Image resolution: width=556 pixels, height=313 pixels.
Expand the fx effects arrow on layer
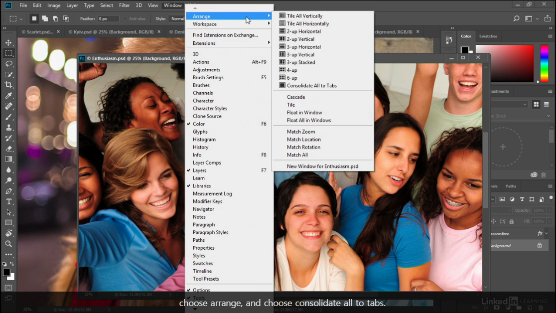click(547, 234)
